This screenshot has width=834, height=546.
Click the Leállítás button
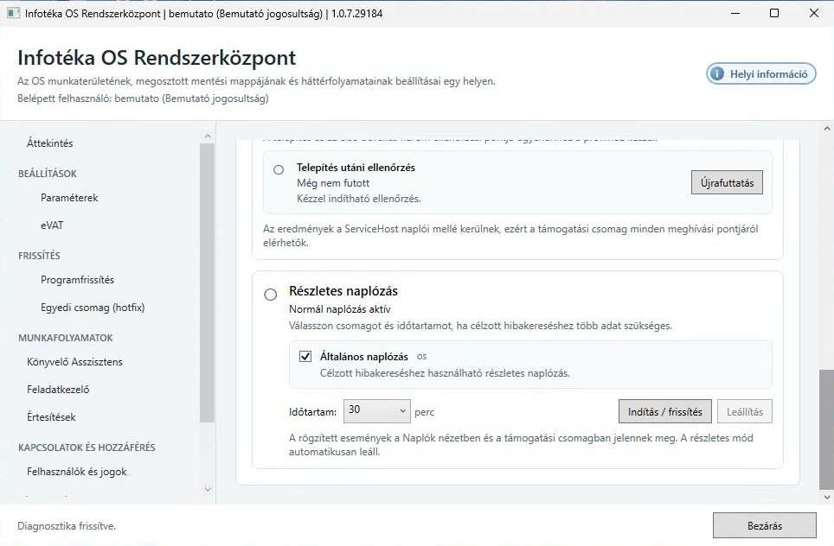point(745,411)
